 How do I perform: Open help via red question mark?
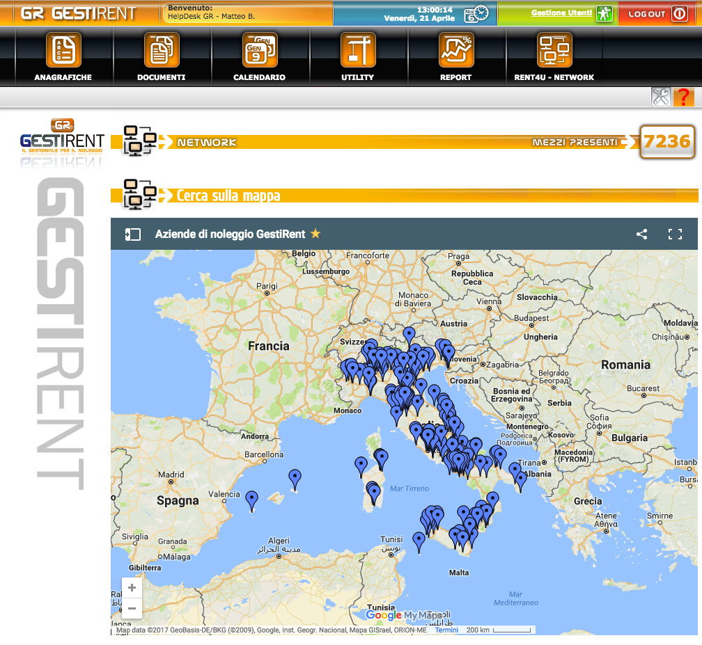tap(683, 97)
